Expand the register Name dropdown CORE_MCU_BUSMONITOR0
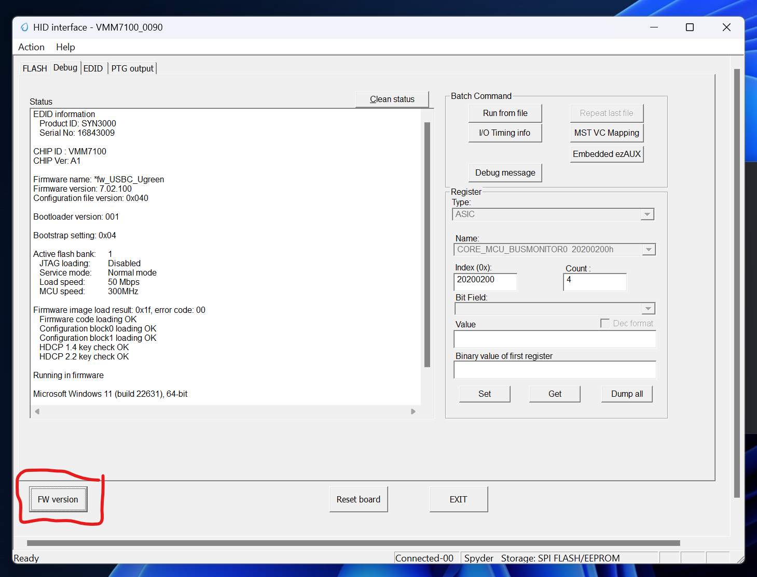757x577 pixels. (x=649, y=250)
